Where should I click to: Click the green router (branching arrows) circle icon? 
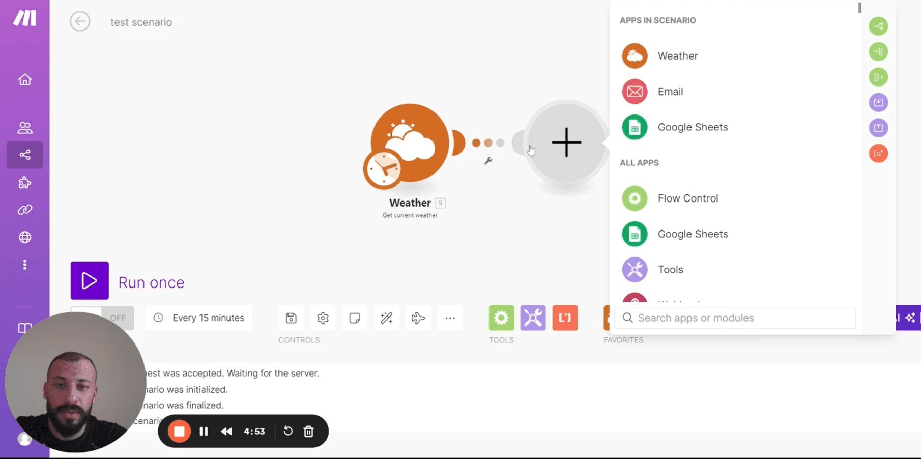click(879, 26)
